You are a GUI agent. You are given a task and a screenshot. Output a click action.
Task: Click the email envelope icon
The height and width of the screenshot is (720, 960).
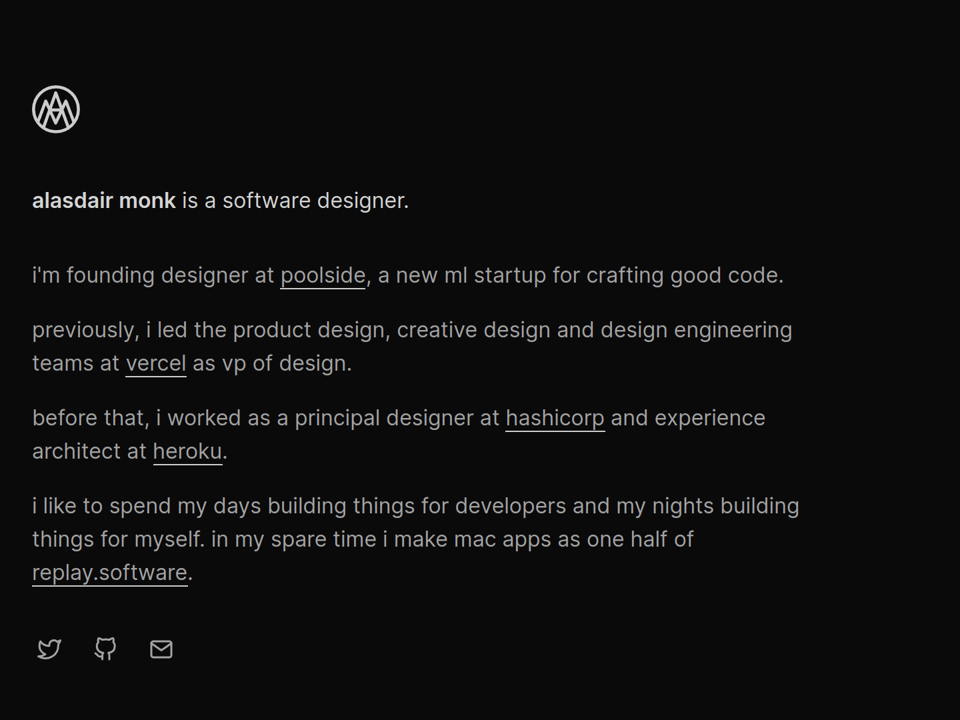click(x=161, y=649)
